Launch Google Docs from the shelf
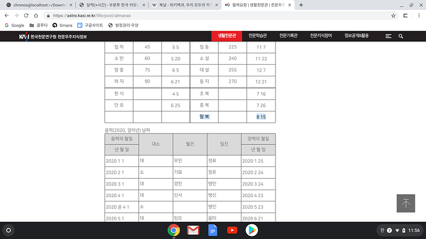The image size is (426, 239). click(213, 230)
